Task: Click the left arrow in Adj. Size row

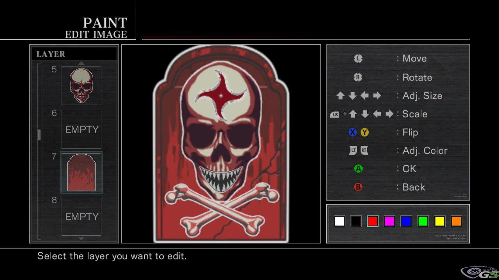Action: click(365, 96)
